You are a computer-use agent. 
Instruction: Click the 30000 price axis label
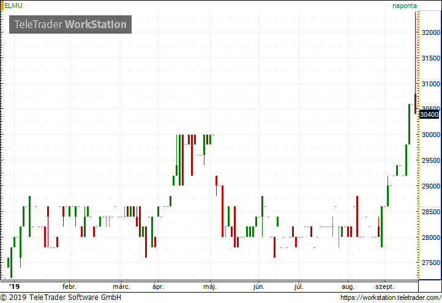[x=431, y=135]
